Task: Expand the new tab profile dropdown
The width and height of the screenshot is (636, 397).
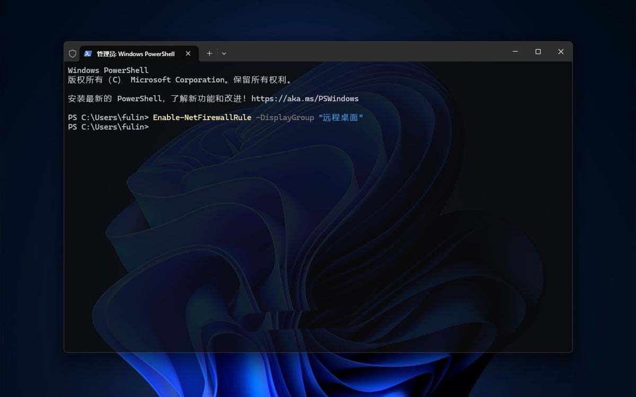Action: [224, 53]
